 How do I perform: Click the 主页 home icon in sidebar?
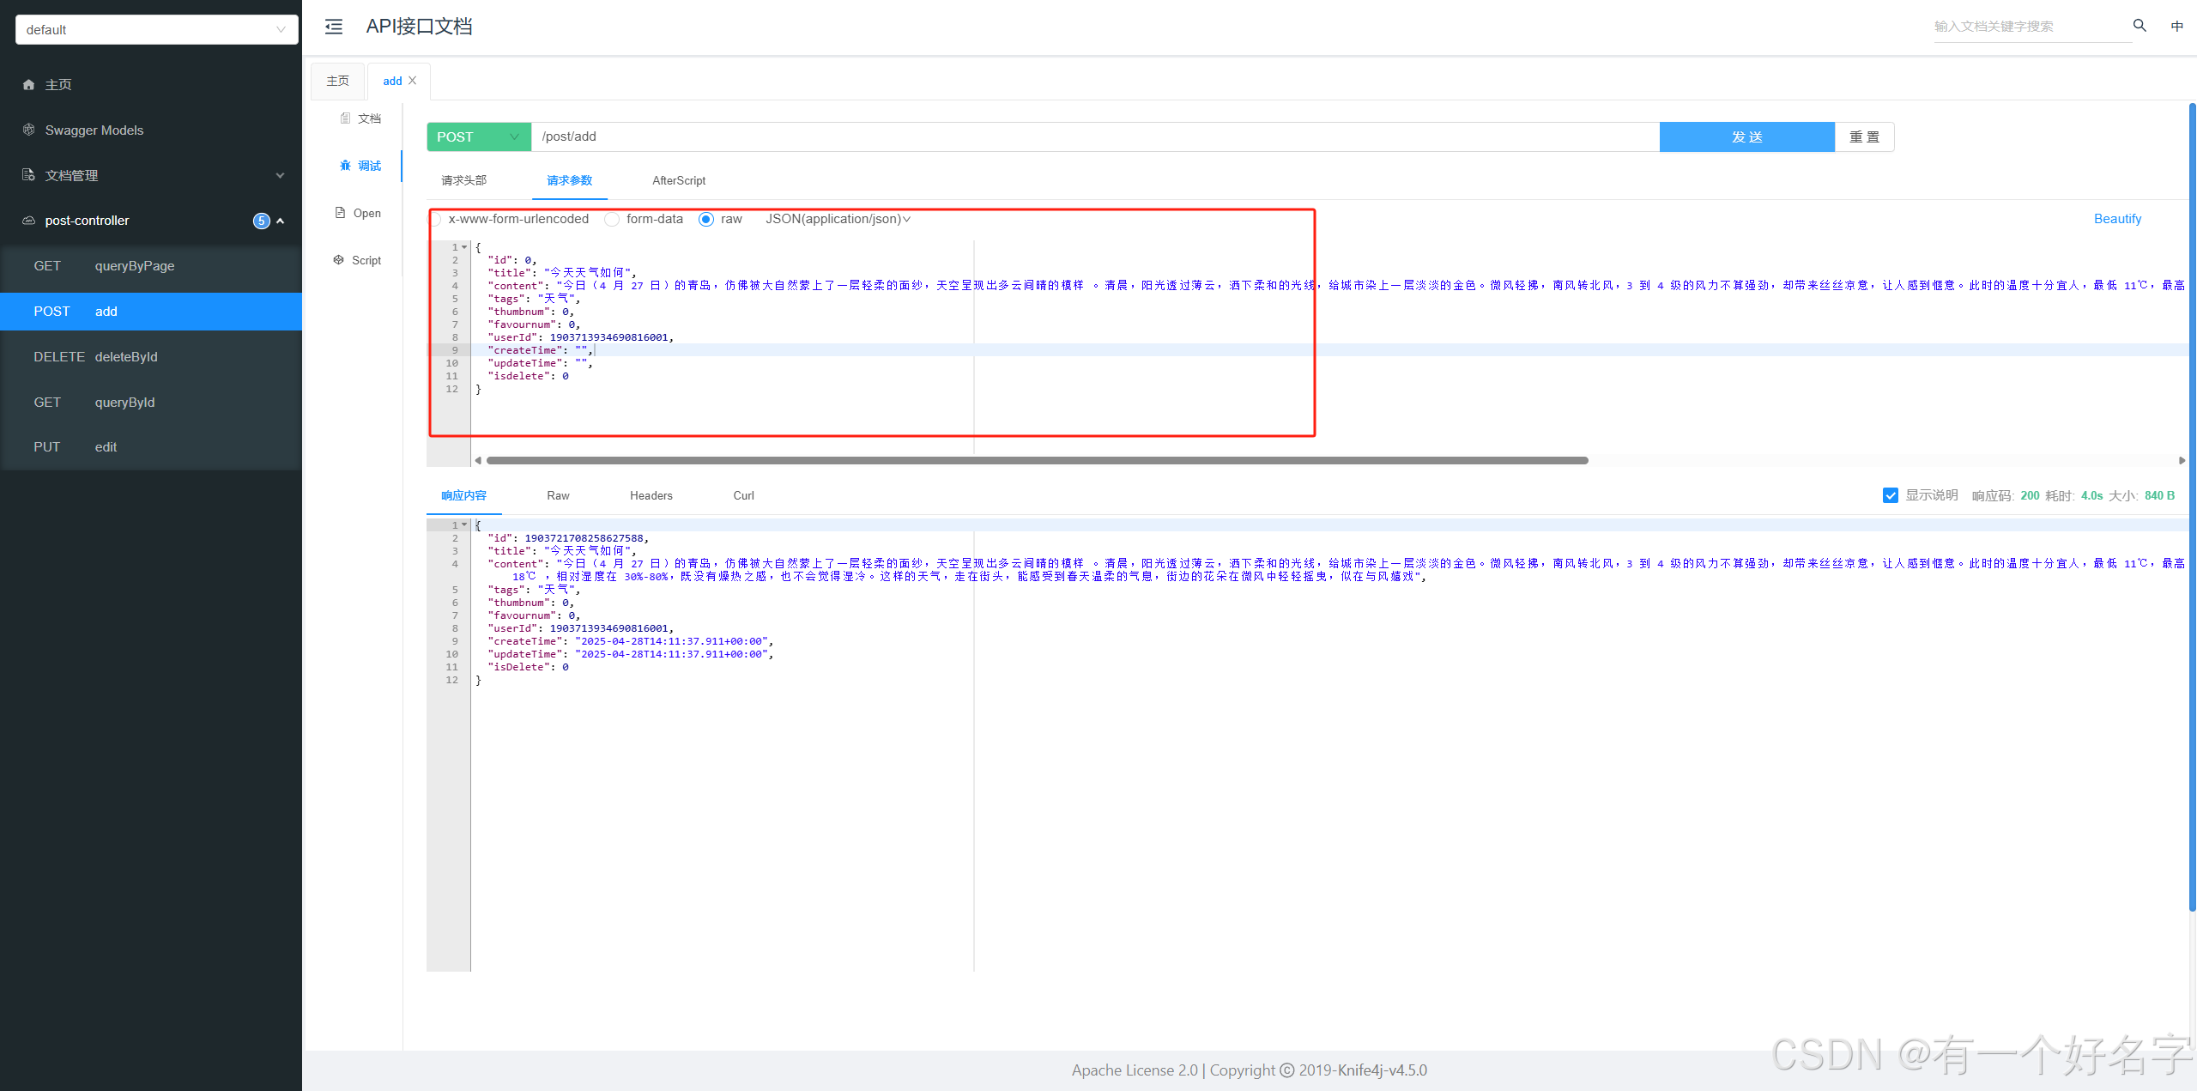click(x=29, y=85)
